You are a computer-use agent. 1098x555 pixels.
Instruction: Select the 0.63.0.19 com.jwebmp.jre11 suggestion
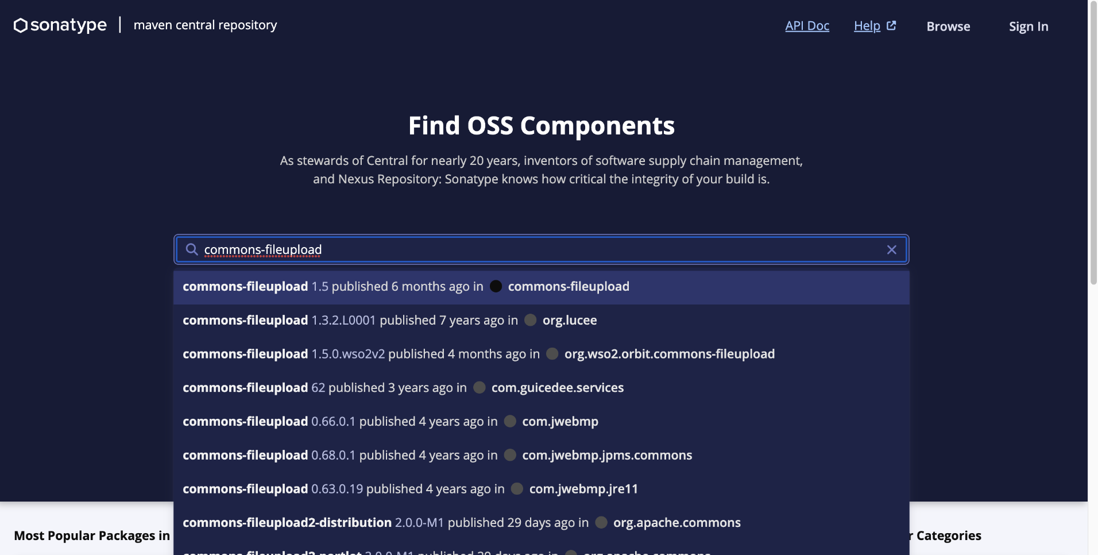[541, 489]
